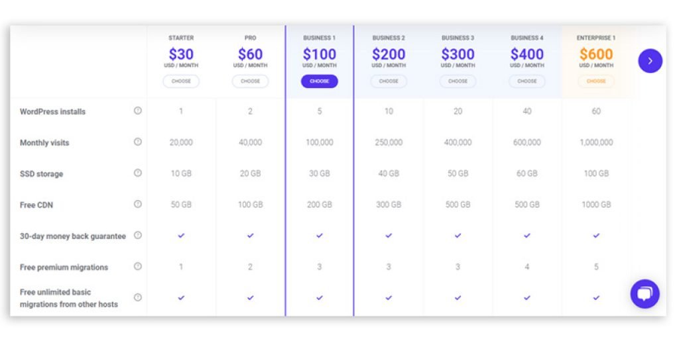This screenshot has height=339, width=679.
Task: Open the live chat bubble widget
Action: [645, 294]
